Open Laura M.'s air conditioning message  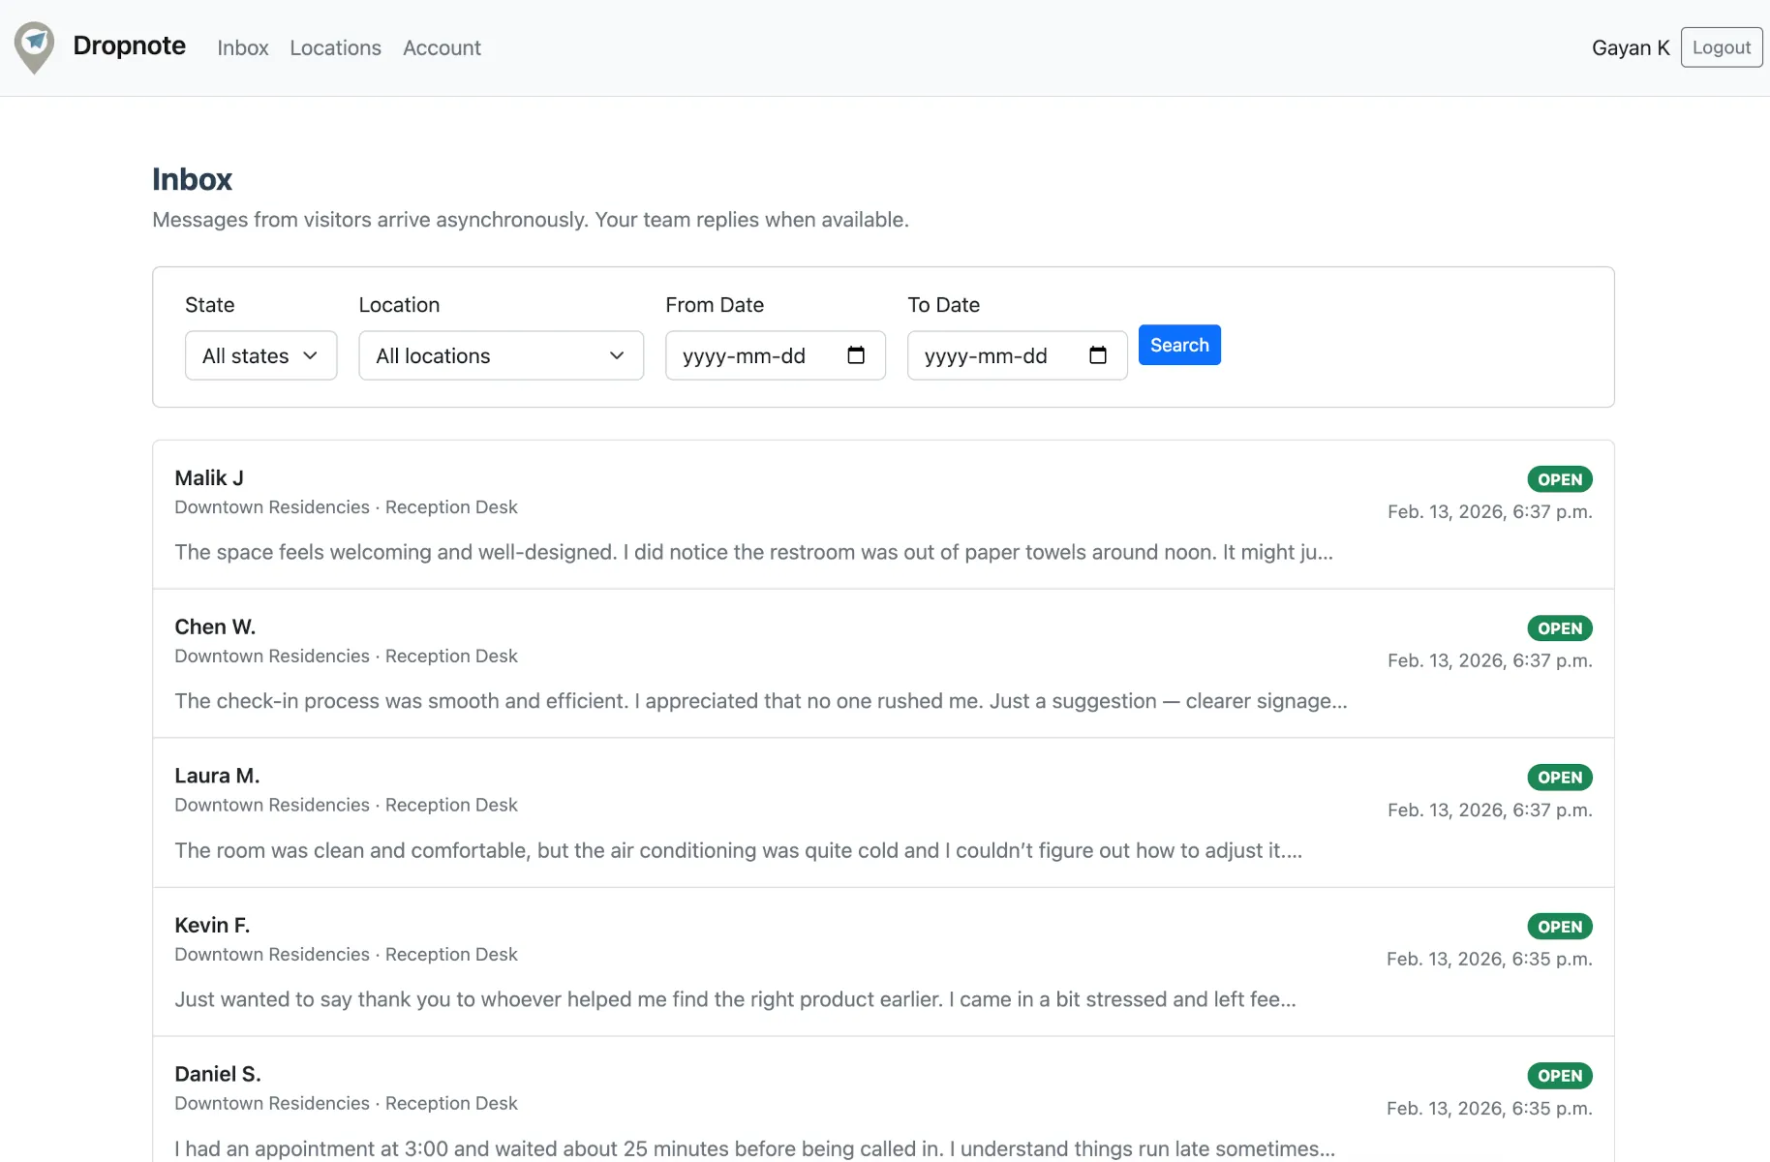tap(738, 850)
